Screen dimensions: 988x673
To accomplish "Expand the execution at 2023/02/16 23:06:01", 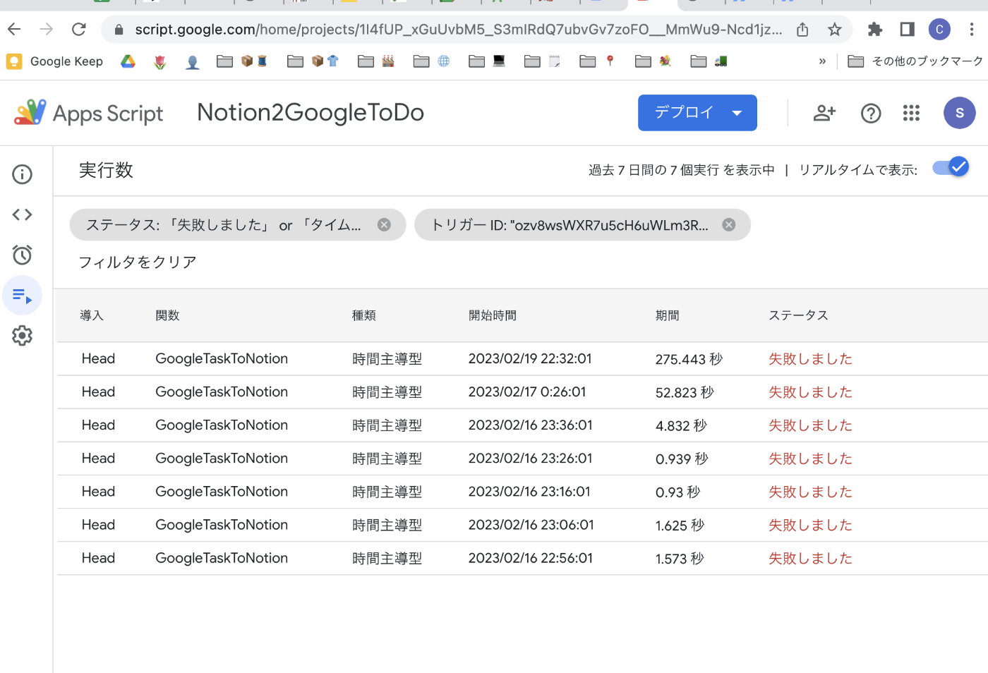I will point(522,525).
